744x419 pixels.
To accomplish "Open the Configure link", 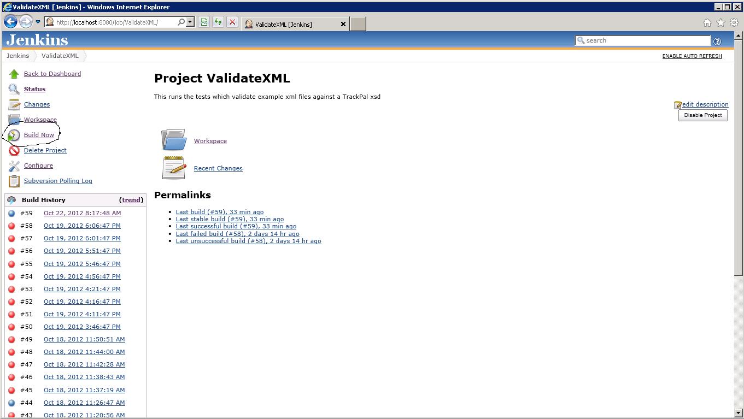I will point(38,166).
